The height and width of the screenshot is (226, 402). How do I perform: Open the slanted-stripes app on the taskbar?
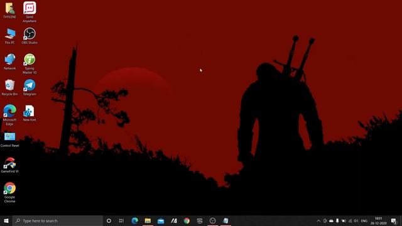[174, 220]
